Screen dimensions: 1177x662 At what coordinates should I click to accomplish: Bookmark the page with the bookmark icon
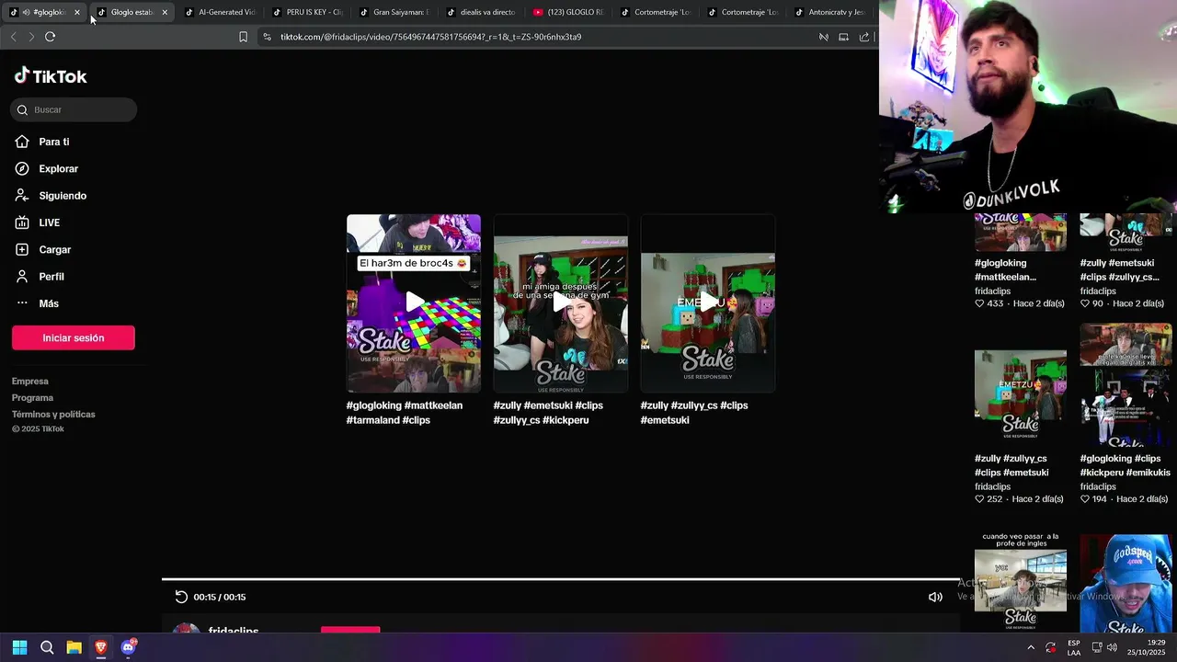[243, 37]
